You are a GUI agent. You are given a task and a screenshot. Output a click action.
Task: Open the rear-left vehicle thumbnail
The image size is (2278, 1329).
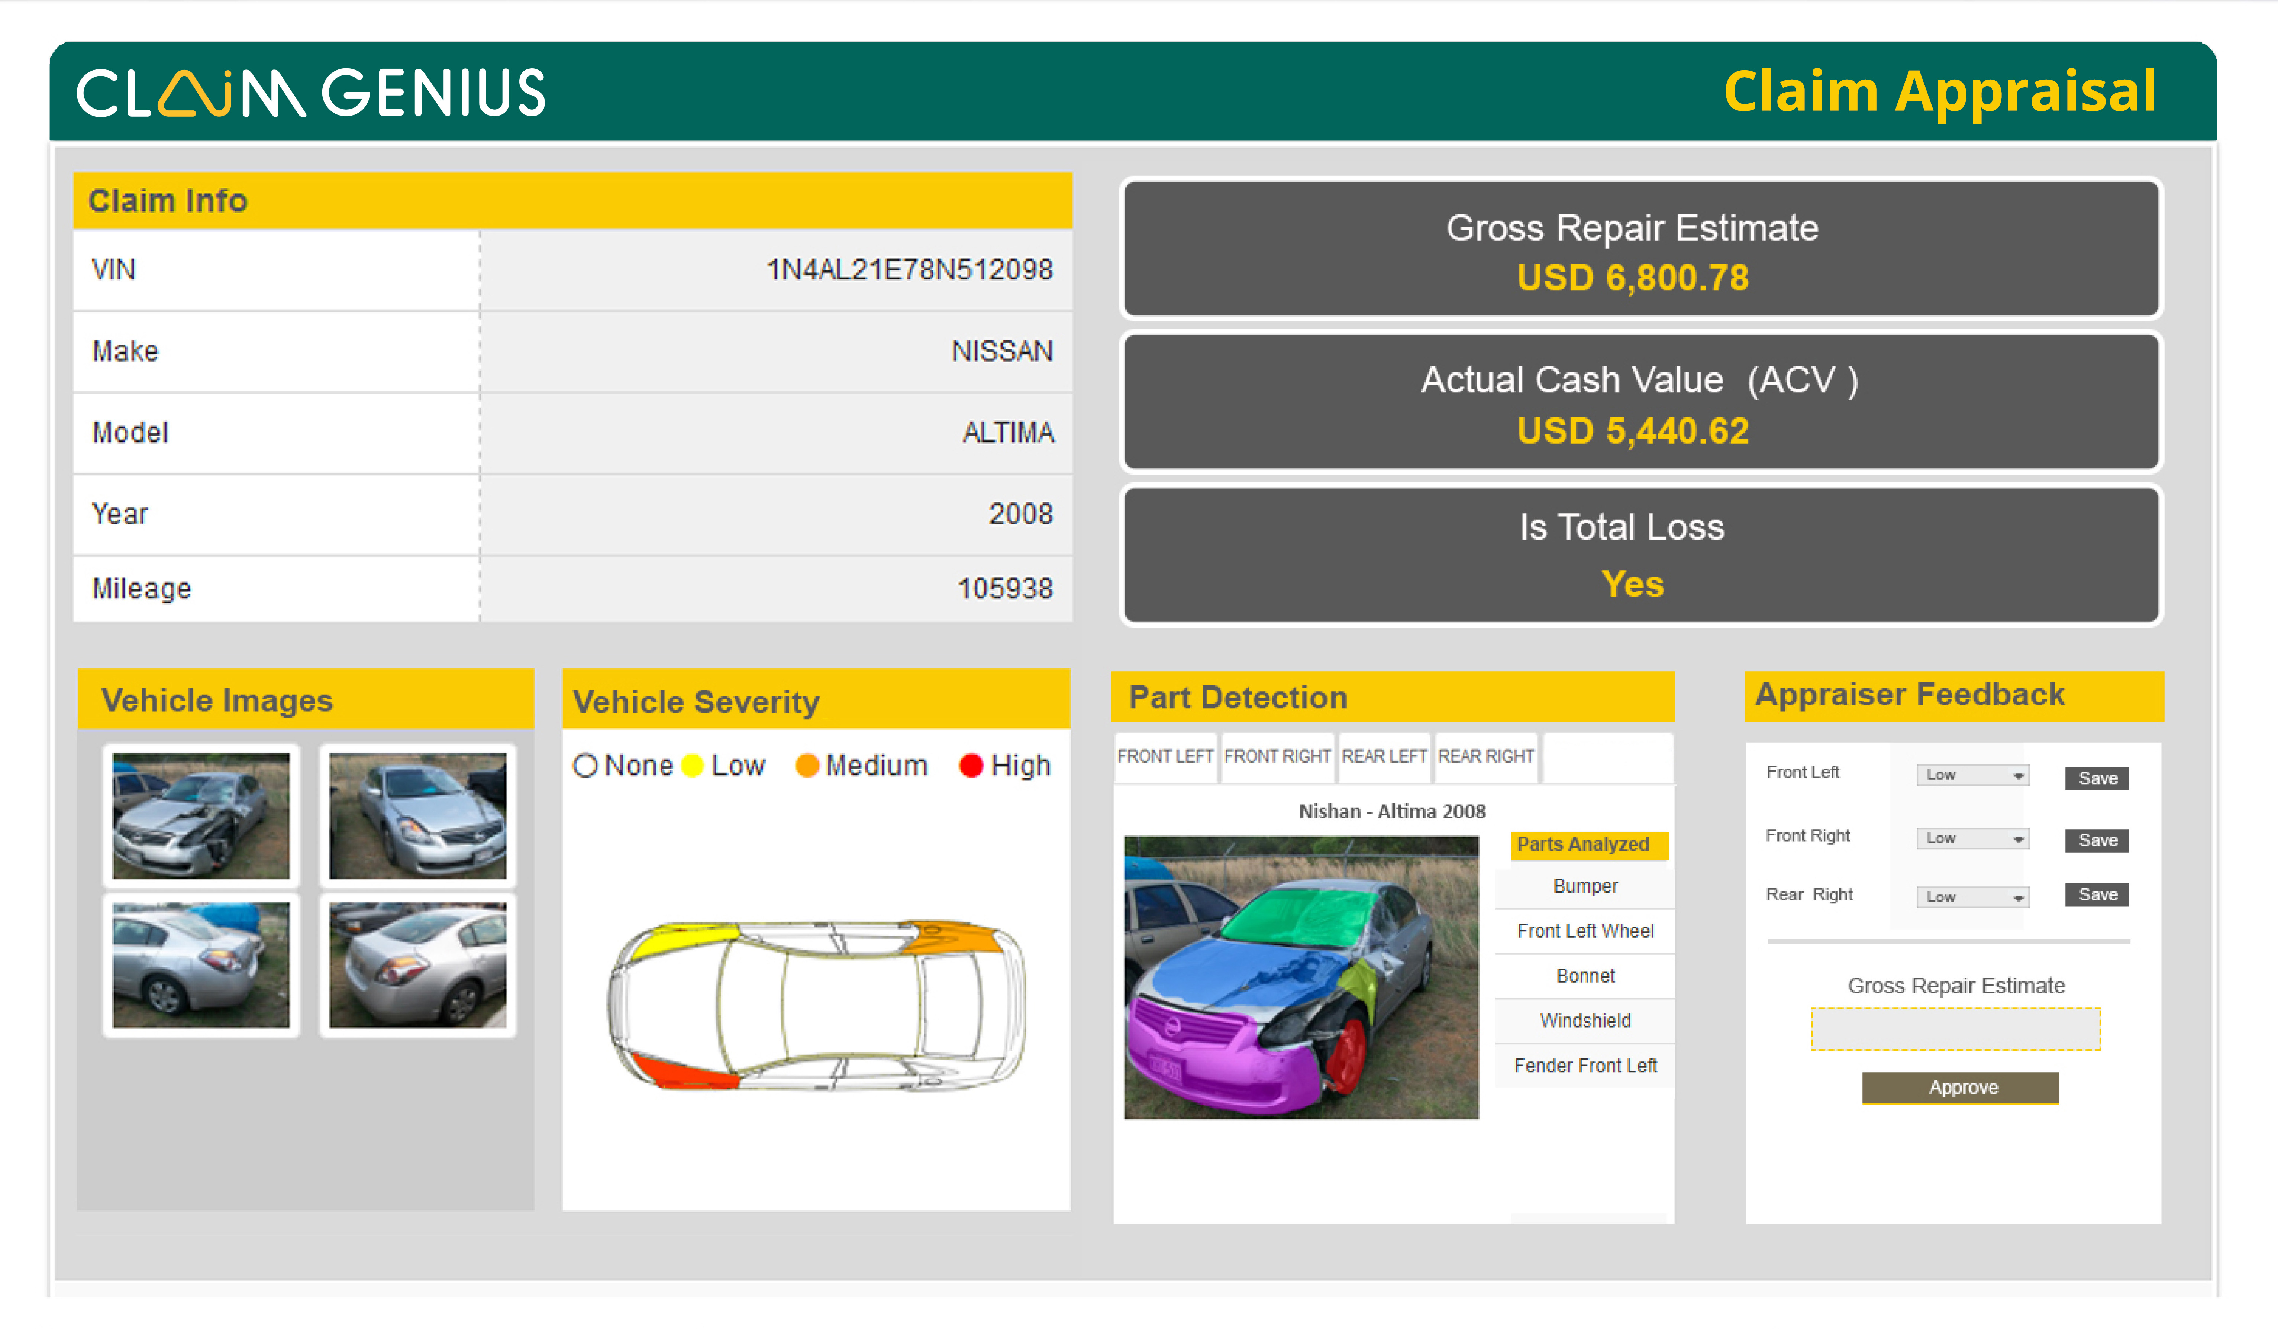click(x=201, y=965)
